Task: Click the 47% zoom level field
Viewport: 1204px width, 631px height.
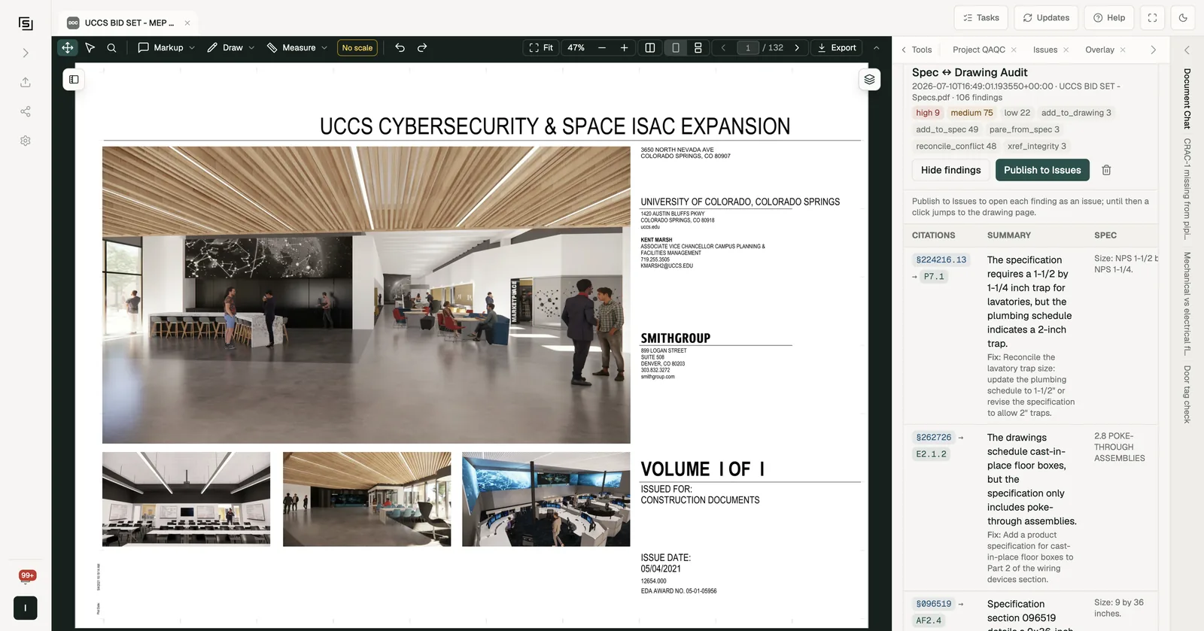Action: pyautogui.click(x=576, y=47)
